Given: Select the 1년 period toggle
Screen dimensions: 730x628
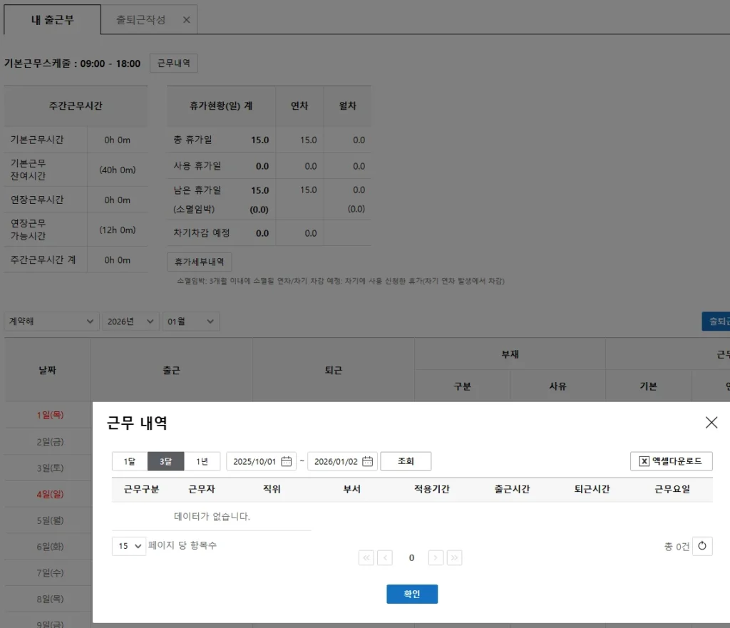Looking at the screenshot, I should 202,461.
